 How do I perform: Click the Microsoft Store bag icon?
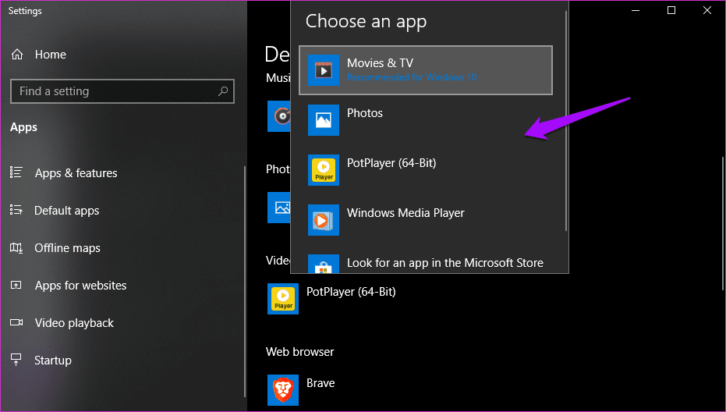coord(324,264)
